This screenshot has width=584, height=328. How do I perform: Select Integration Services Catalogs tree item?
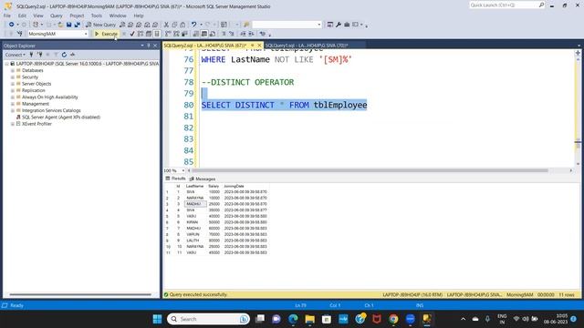(x=51, y=110)
